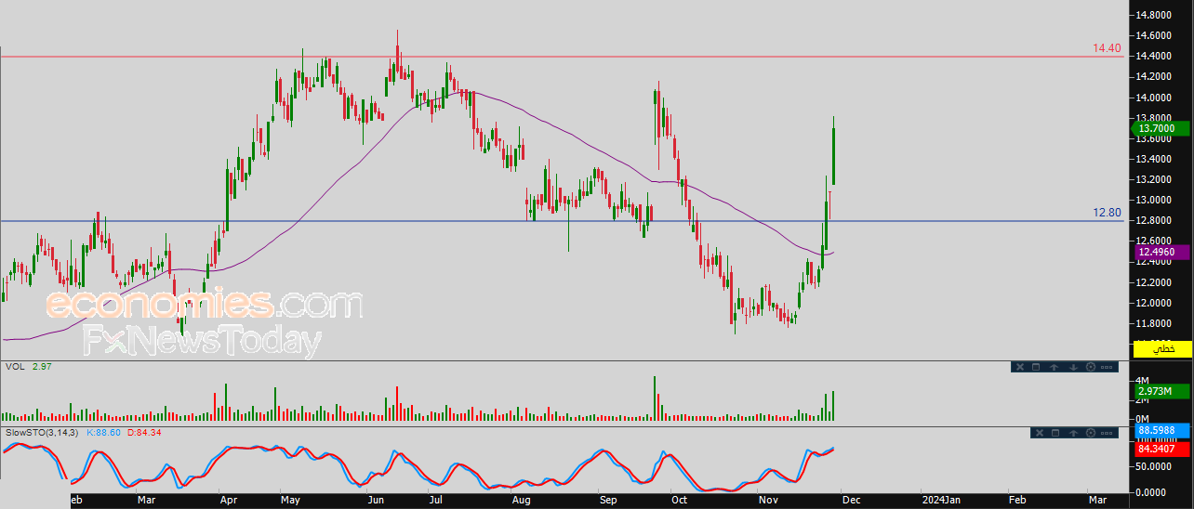Open settings gear for VOL panel
This screenshot has width=1194, height=509.
pyautogui.click(x=1090, y=367)
